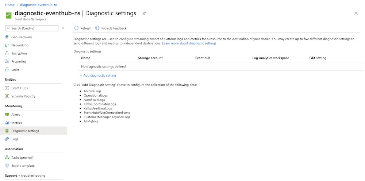Pin the blade using the pin icon
Viewport: 365px width, 181px height.
(144, 14)
